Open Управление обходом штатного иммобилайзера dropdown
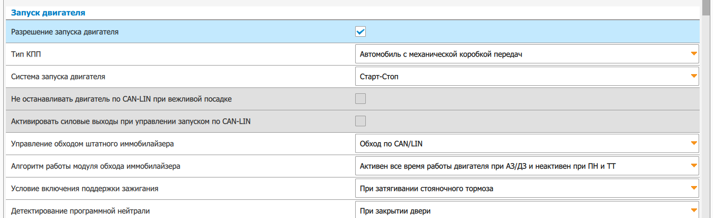The image size is (713, 218). coord(526,143)
